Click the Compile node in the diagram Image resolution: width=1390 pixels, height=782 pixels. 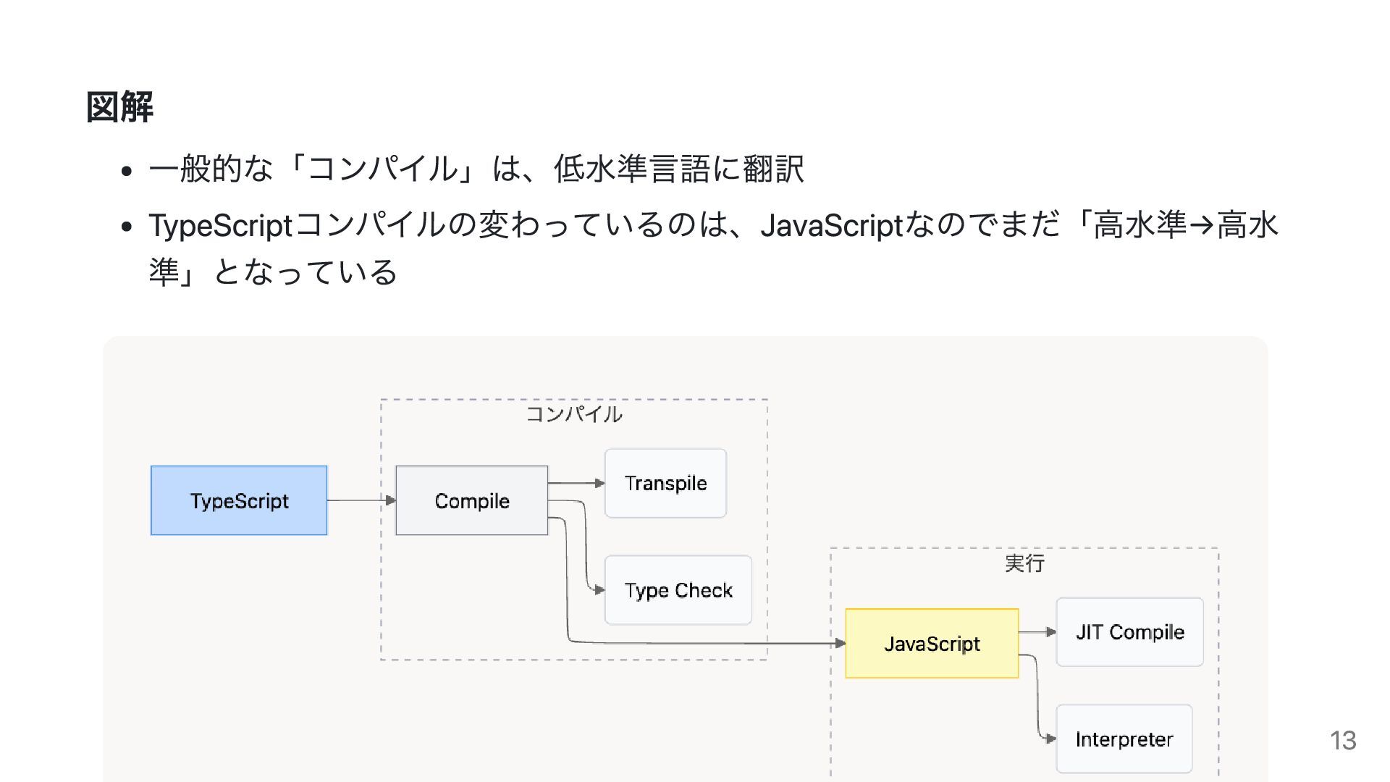point(472,500)
